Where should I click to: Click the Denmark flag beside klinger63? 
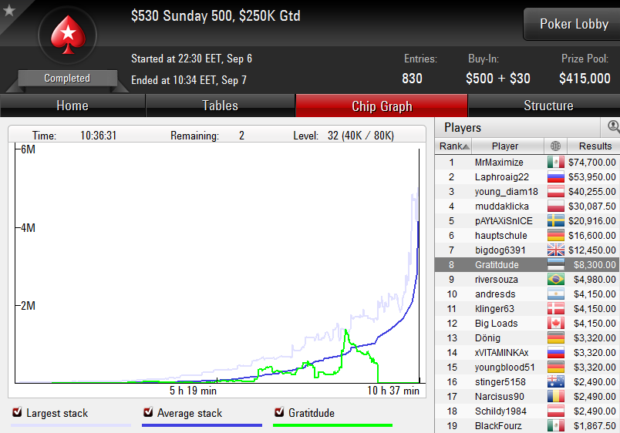555,308
